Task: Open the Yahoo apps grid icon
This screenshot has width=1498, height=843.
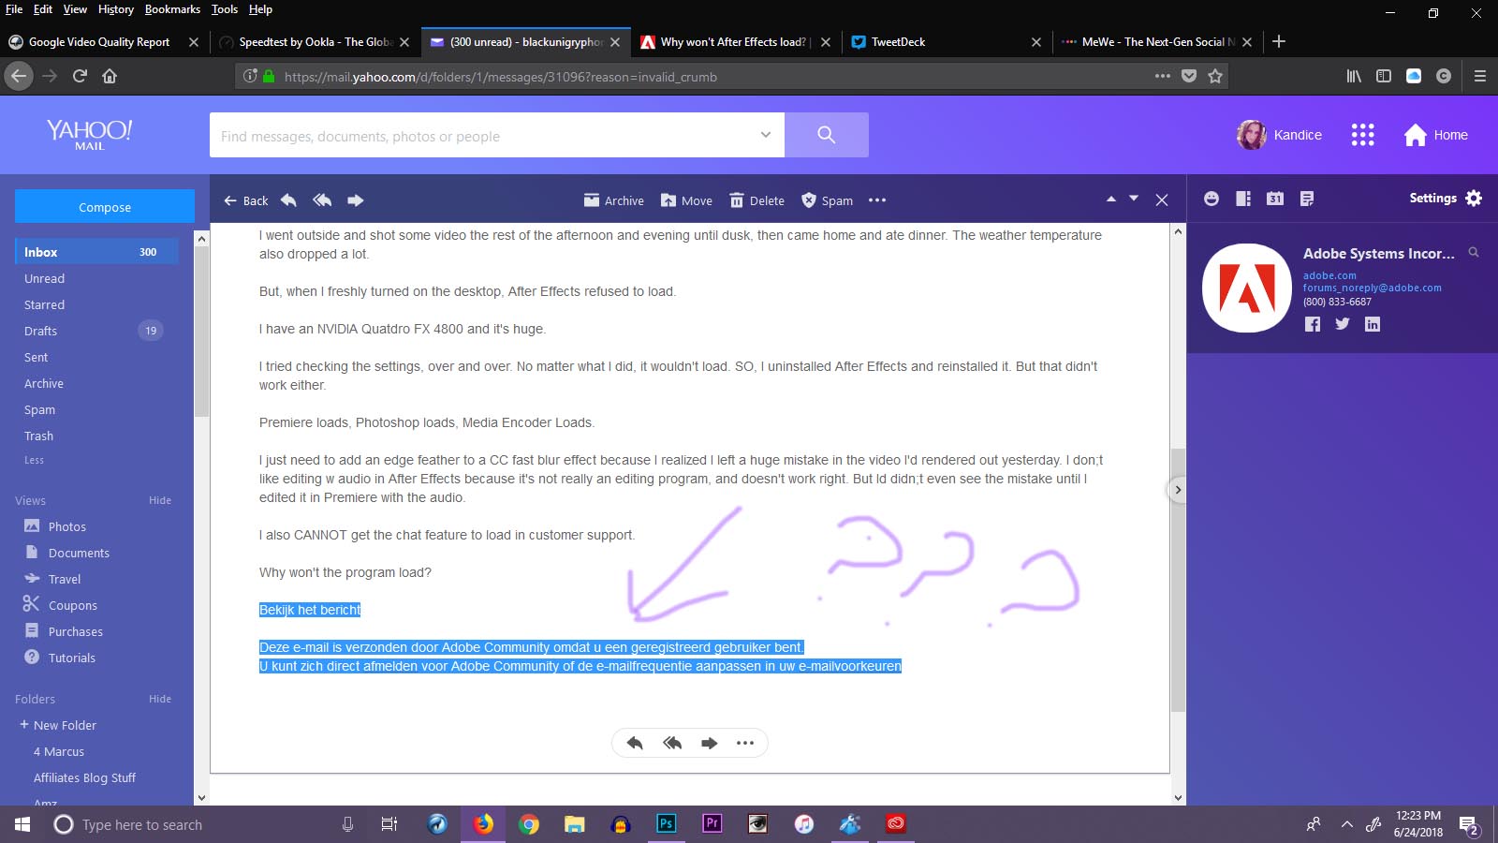Action: pos(1363,135)
